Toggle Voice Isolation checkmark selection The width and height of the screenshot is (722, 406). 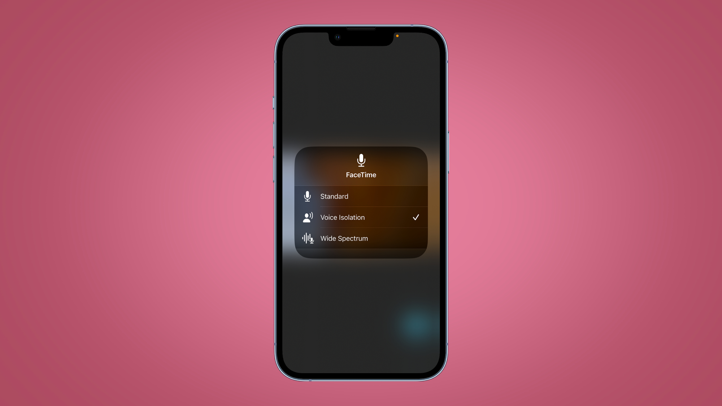click(x=416, y=217)
